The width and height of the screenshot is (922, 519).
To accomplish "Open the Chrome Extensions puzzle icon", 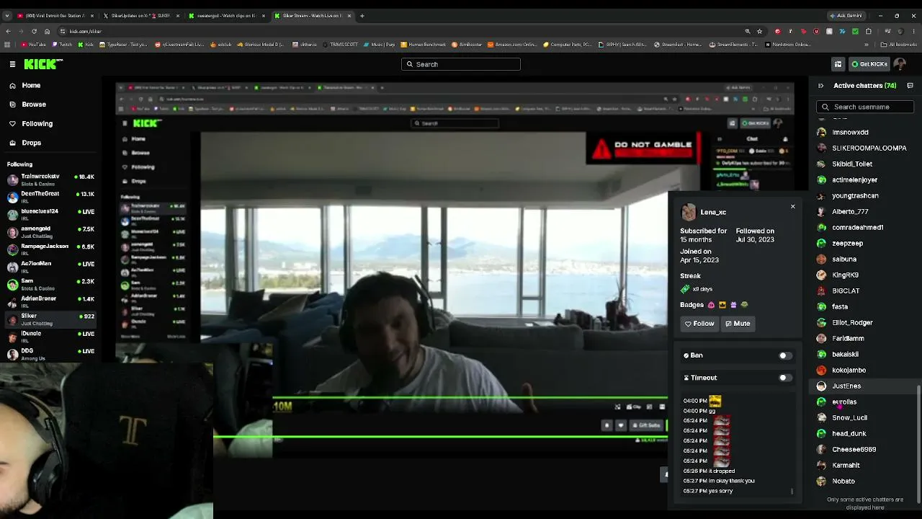I will pyautogui.click(x=869, y=31).
